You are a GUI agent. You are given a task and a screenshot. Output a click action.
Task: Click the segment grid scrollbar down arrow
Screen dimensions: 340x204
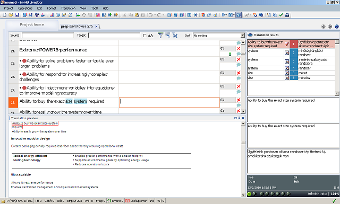point(243,111)
